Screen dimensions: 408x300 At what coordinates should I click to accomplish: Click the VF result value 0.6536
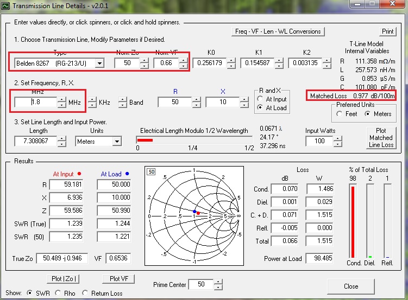pos(118,258)
